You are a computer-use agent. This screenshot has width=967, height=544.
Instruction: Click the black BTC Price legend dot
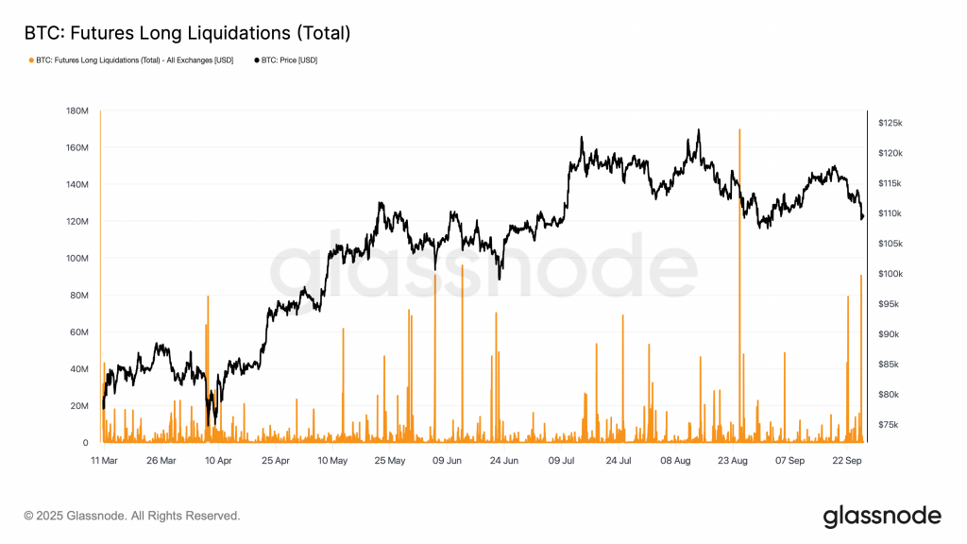point(256,60)
